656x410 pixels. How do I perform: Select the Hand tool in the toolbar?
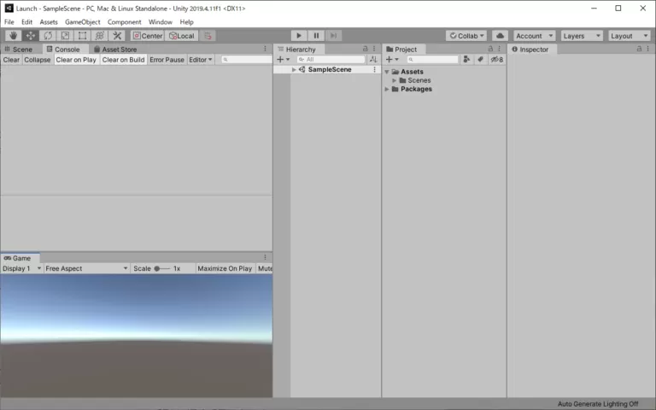point(13,36)
